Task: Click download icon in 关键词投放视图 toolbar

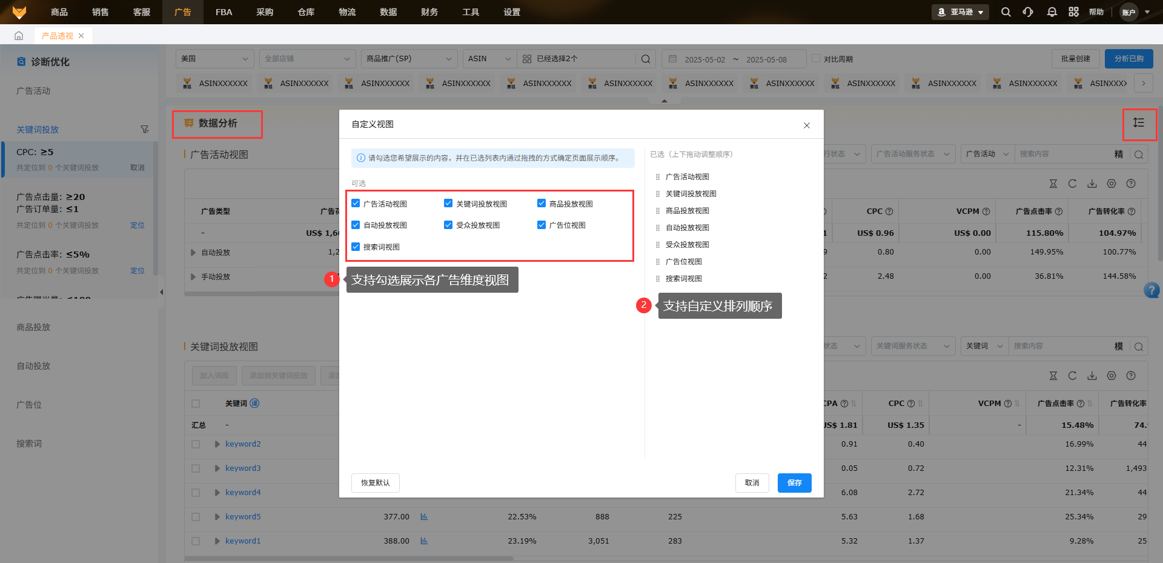Action: pyautogui.click(x=1092, y=376)
